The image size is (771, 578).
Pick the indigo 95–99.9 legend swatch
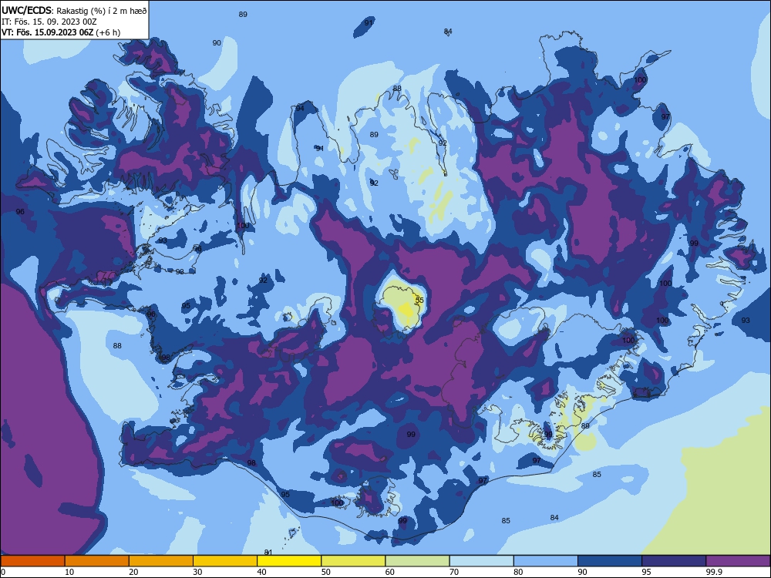674,561
